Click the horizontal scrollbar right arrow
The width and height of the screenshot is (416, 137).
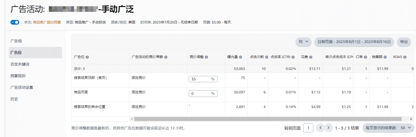(411, 119)
